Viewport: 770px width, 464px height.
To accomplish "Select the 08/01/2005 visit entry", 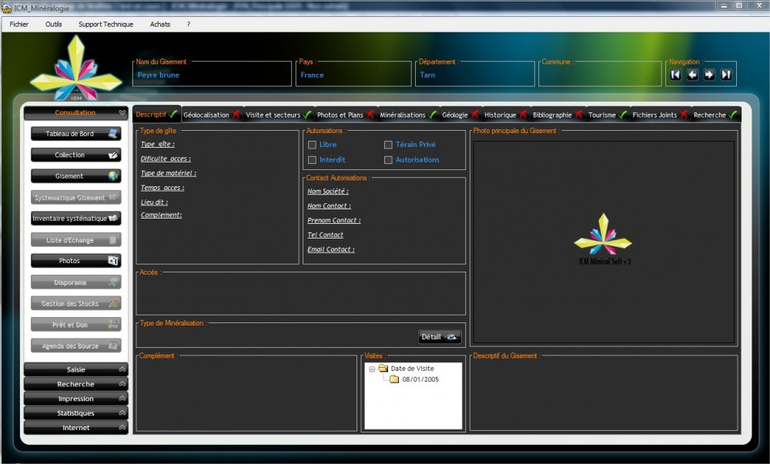I will (420, 379).
